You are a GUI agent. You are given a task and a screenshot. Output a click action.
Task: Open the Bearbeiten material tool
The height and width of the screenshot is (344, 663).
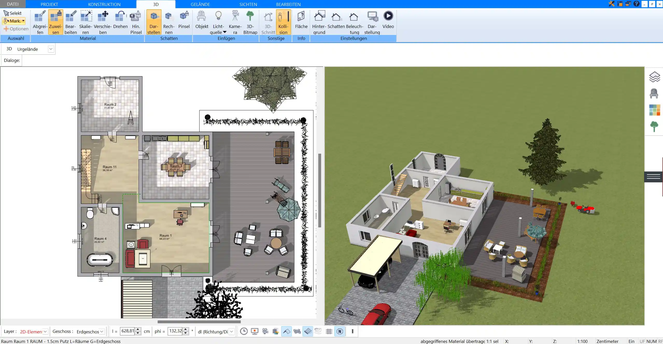coord(70,22)
